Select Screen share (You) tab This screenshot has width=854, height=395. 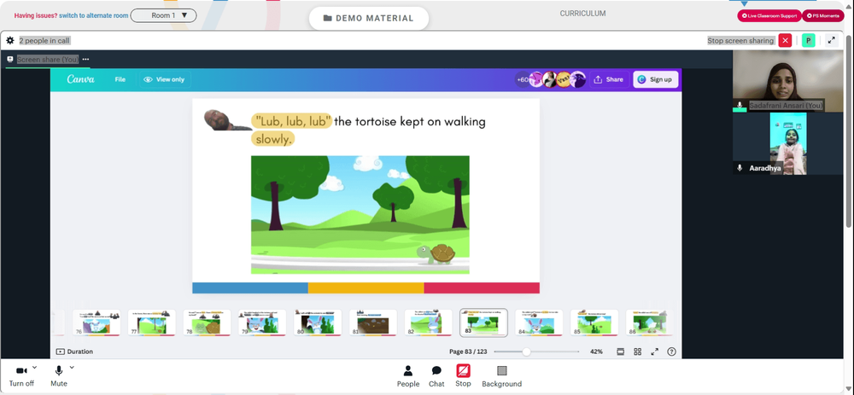pyautogui.click(x=47, y=60)
